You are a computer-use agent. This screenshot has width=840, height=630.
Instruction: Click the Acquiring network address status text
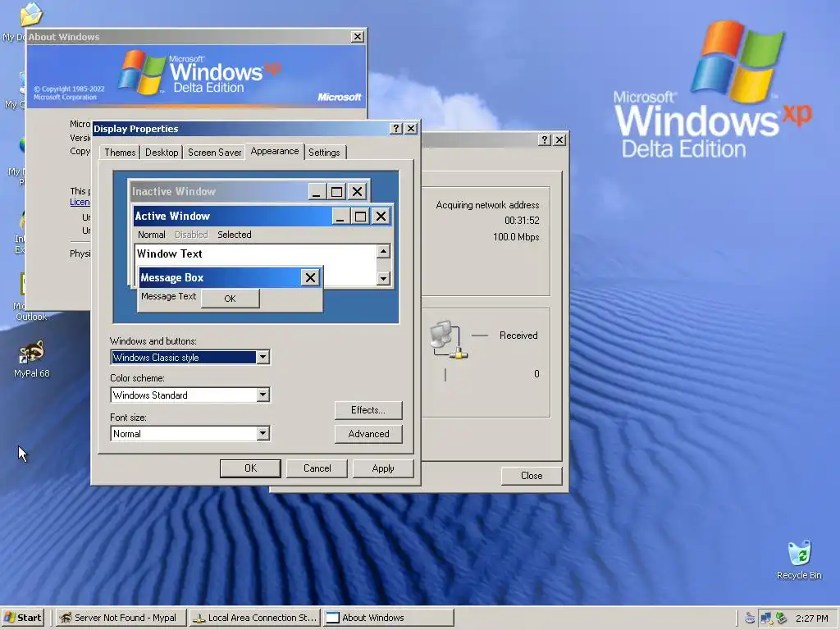[x=487, y=204]
